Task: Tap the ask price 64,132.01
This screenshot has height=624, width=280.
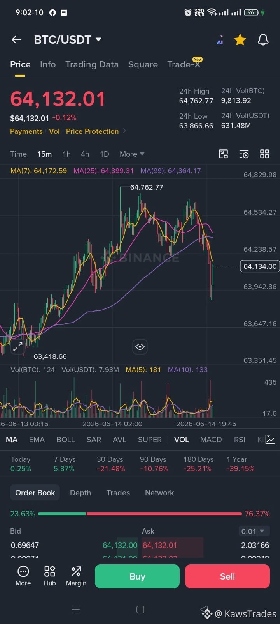Action: [160, 545]
